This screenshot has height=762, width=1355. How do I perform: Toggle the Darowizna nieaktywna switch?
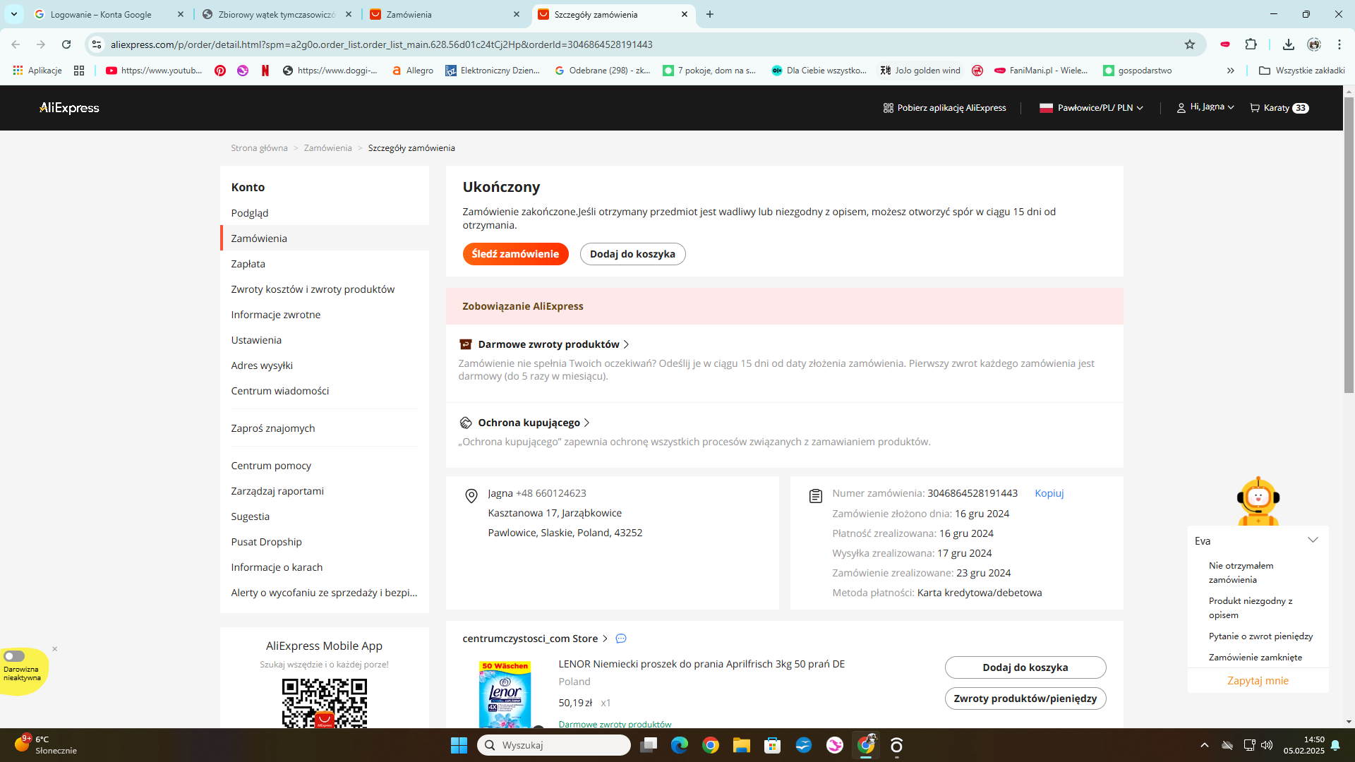(14, 656)
